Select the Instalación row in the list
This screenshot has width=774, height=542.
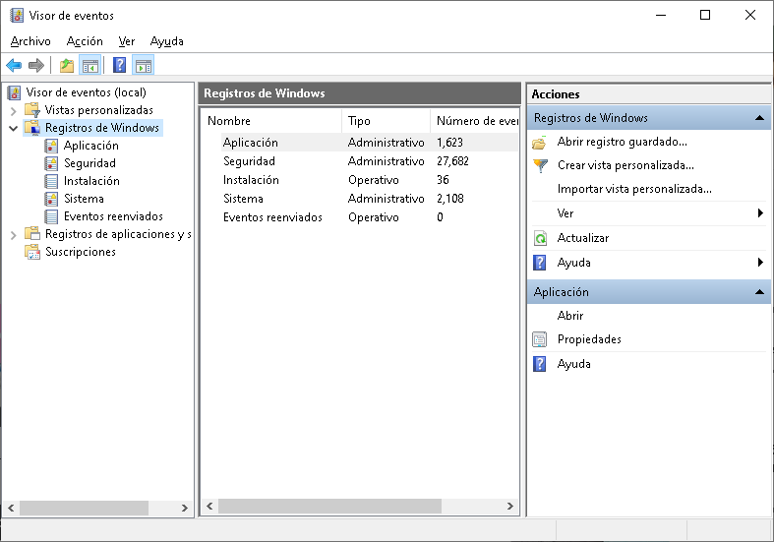click(360, 180)
